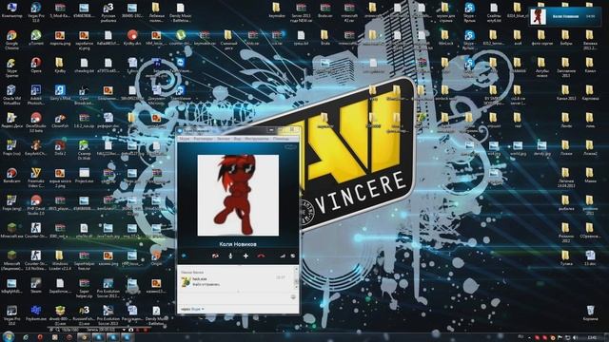Viewport: 609px width, 342px height.
Task: Select the Project.exe desktop file
Action: pyautogui.click(x=84, y=175)
